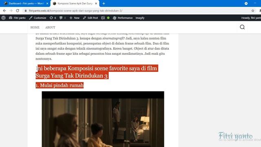The width and height of the screenshot is (261, 147).
Task: Minimize the browser window
Action: 255,3
